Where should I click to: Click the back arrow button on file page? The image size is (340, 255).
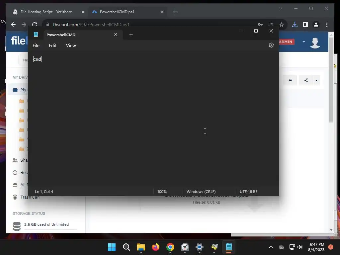[x=290, y=80]
